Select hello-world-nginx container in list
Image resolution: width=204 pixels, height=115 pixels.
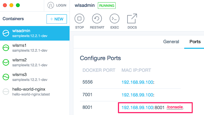pyautogui.click(x=35, y=91)
